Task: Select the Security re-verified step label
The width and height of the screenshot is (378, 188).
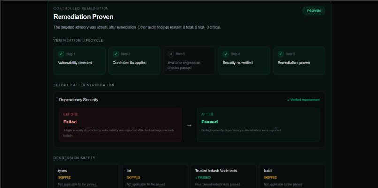Action: coord(237,63)
